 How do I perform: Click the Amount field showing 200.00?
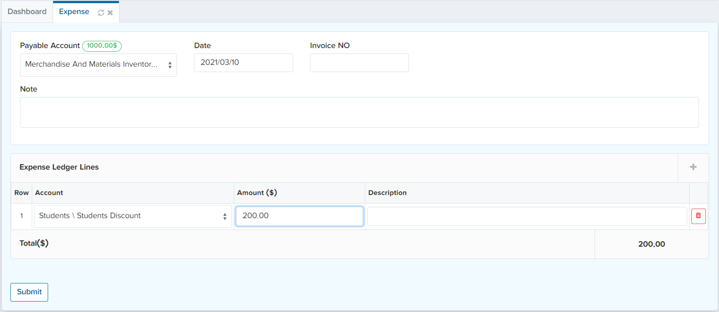tap(300, 216)
